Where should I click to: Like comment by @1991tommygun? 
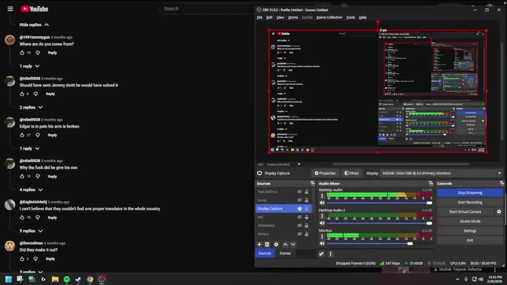22,53
